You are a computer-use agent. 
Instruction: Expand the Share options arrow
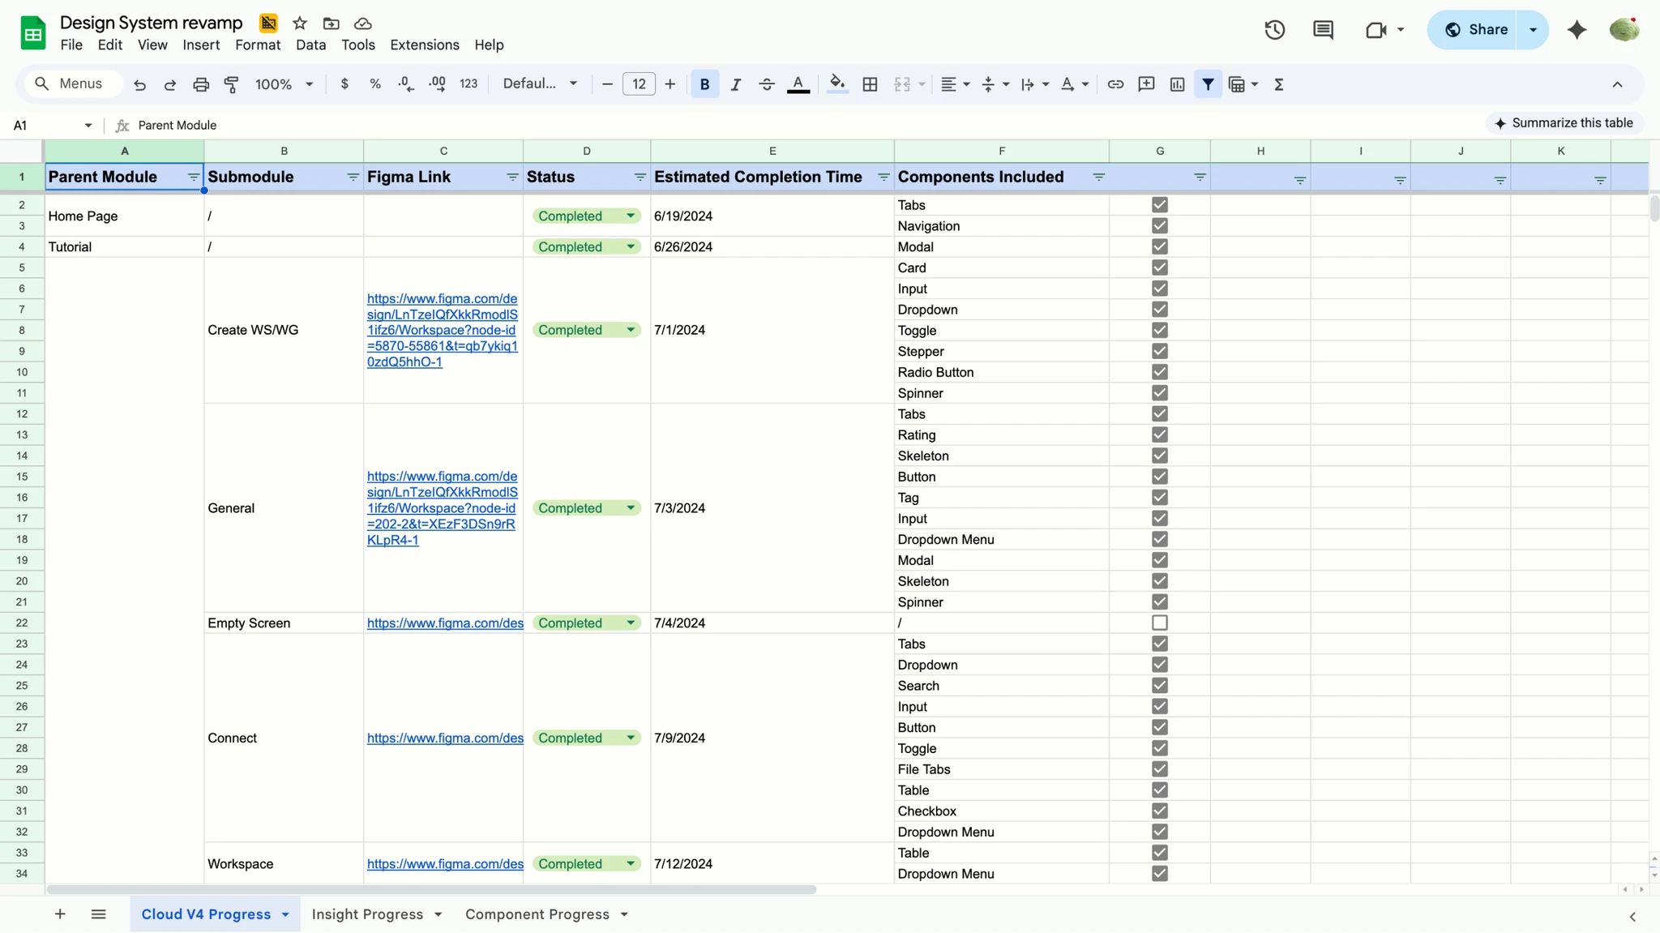click(1533, 30)
